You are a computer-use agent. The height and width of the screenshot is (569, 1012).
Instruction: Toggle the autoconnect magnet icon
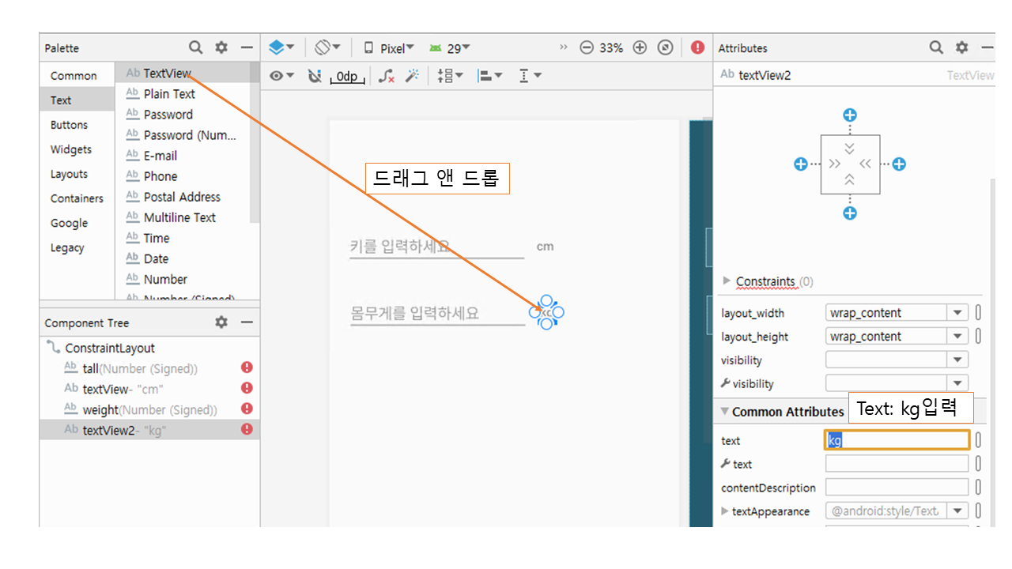[315, 76]
